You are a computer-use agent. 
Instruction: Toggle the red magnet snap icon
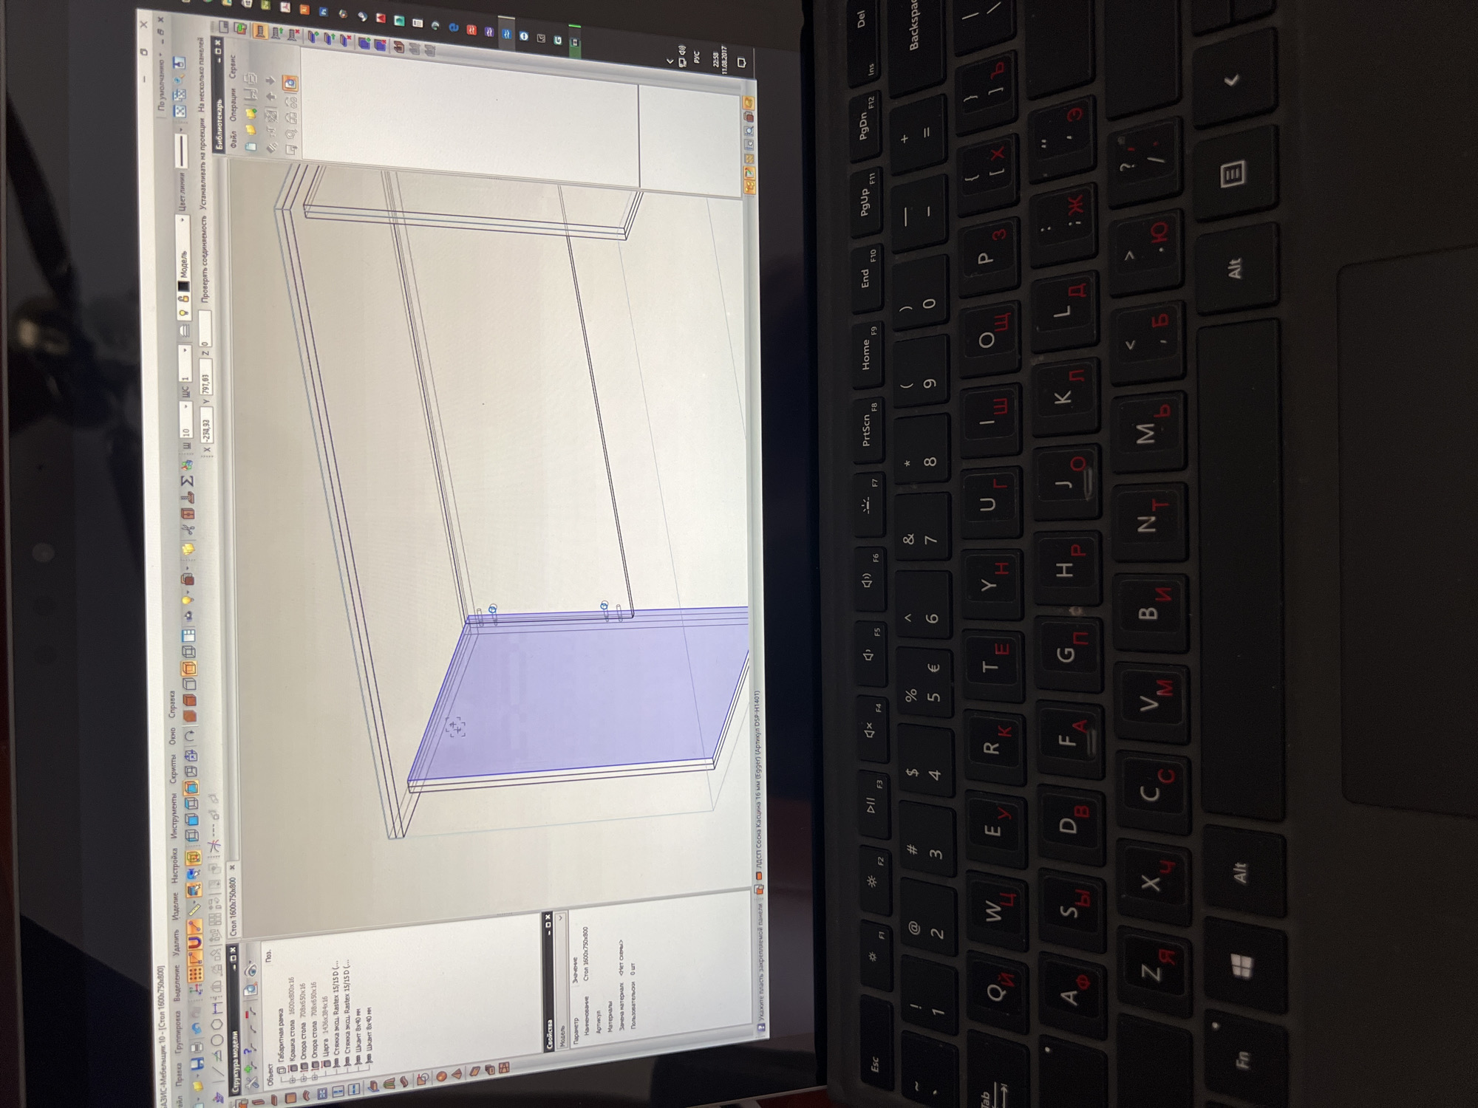(x=196, y=942)
